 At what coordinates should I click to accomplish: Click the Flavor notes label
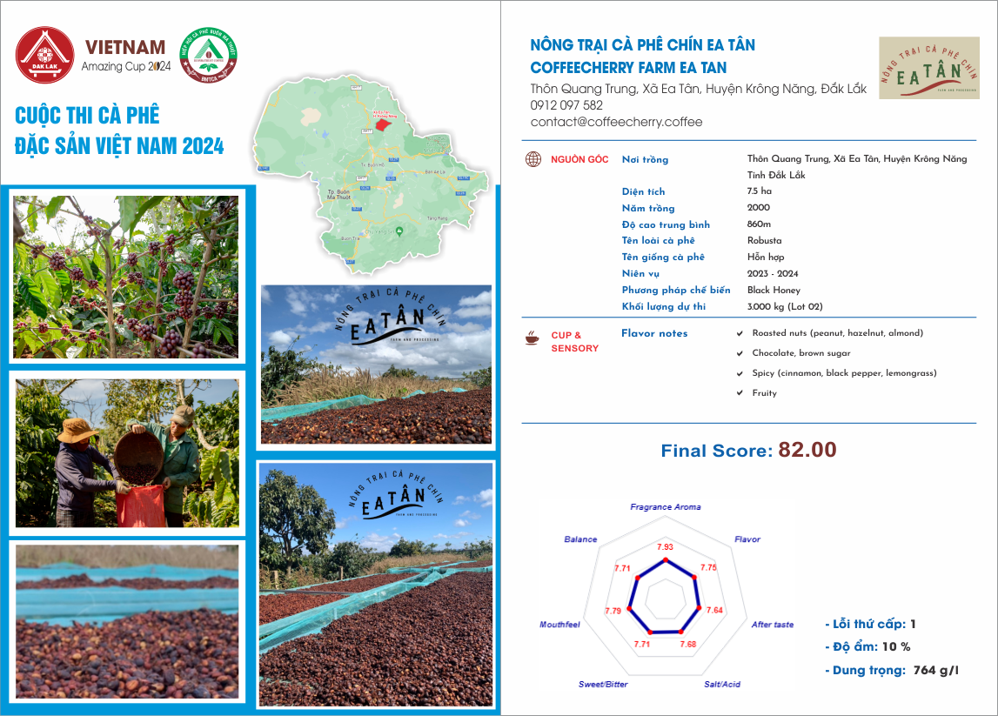pos(654,333)
